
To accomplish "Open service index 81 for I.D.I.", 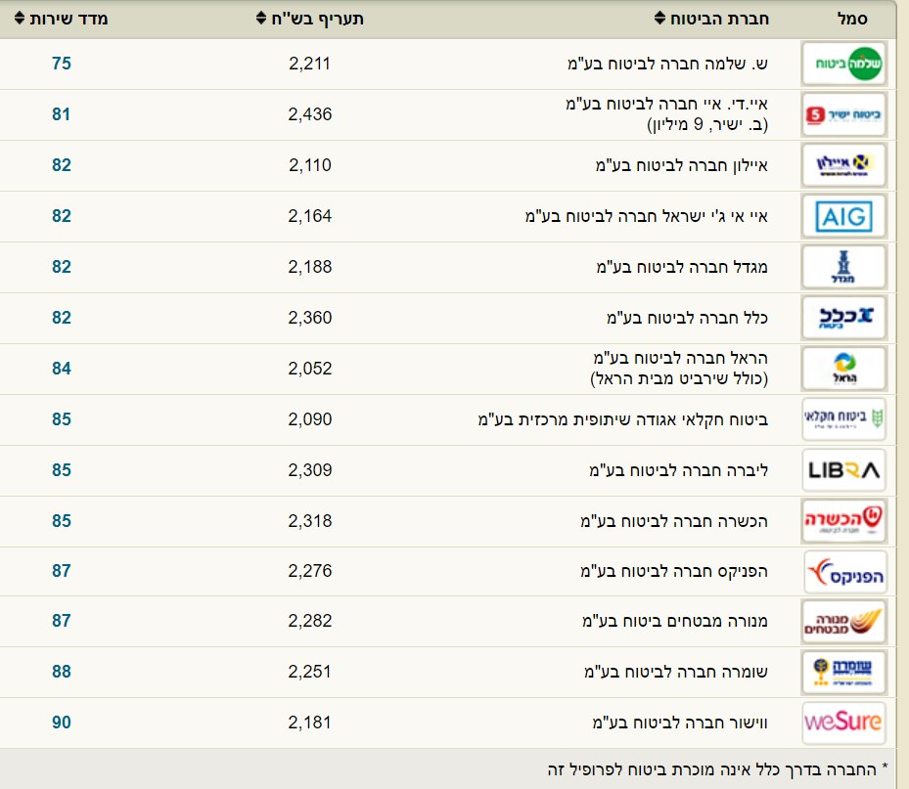I will tap(62, 114).
